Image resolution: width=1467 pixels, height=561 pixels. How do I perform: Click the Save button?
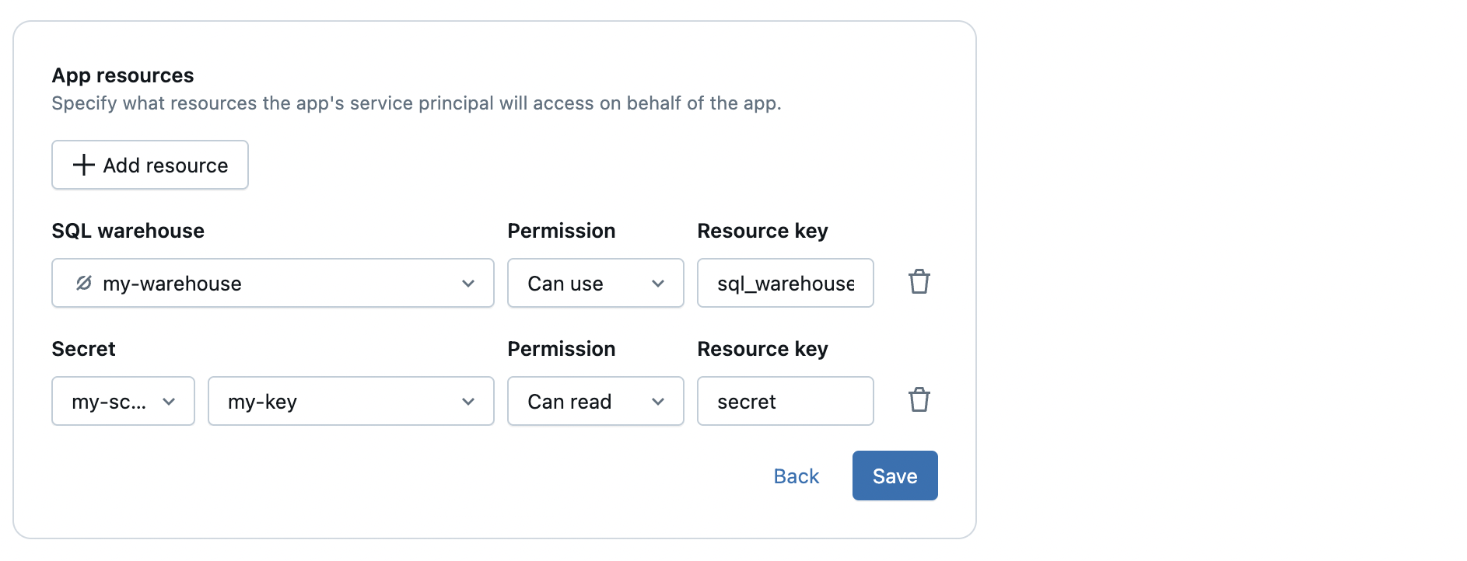[895, 475]
